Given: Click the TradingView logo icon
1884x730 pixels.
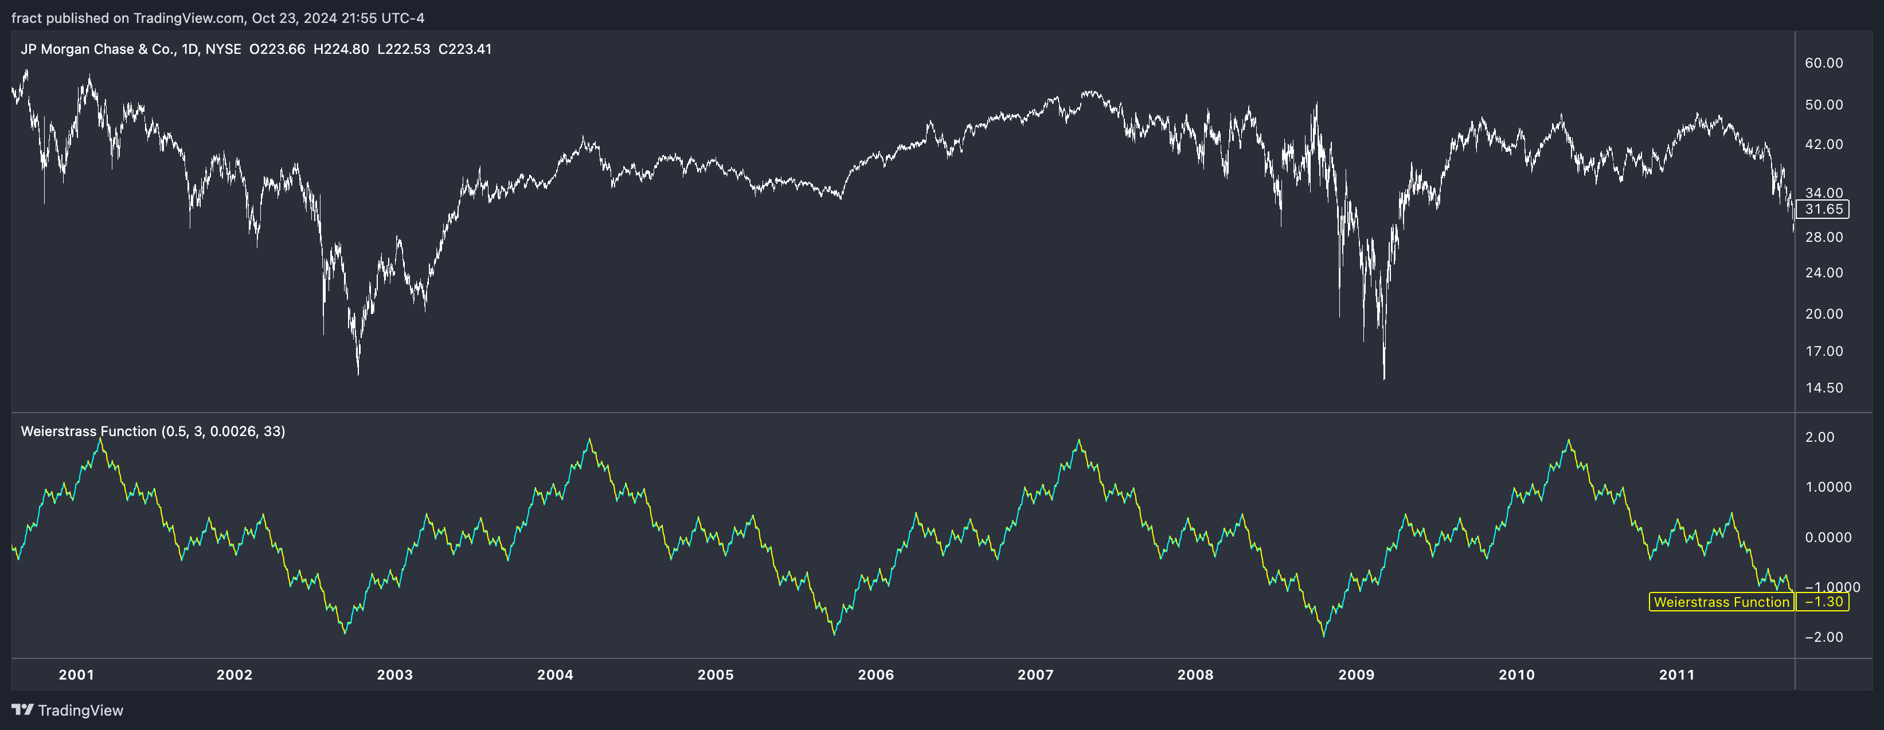Looking at the screenshot, I should coord(22,709).
